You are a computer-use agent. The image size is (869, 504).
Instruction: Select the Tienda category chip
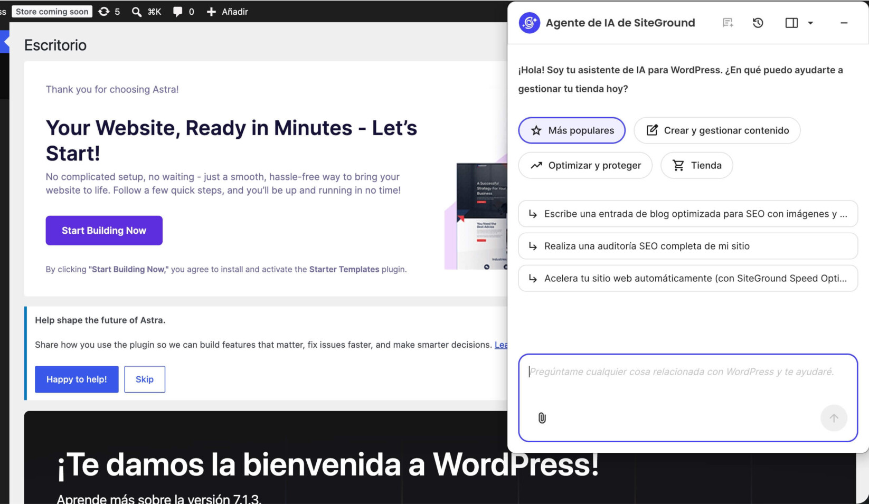click(697, 165)
